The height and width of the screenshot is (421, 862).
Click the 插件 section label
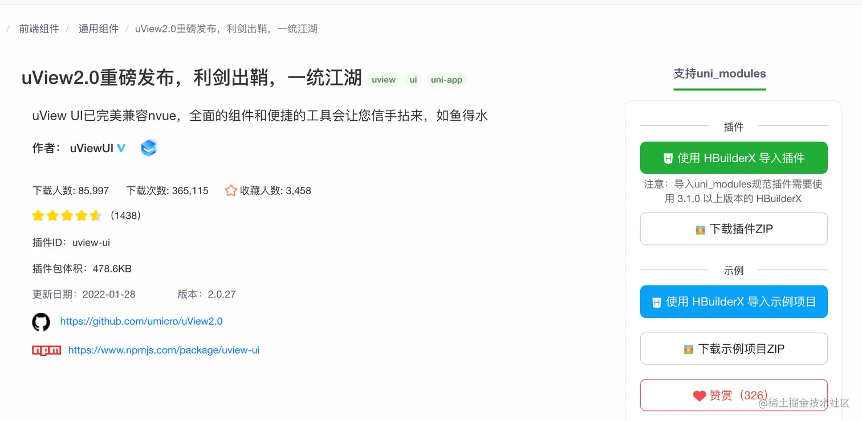pyautogui.click(x=734, y=126)
